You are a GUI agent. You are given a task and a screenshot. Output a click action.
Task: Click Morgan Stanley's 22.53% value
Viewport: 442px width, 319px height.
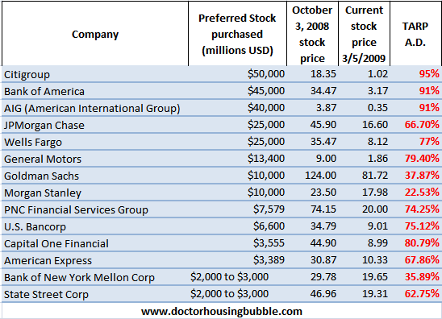422,193
